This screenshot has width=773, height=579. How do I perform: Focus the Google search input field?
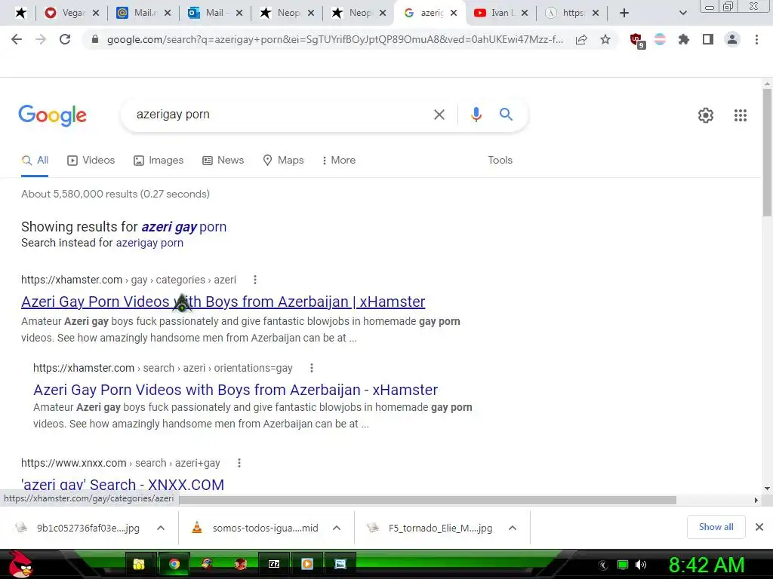click(279, 115)
